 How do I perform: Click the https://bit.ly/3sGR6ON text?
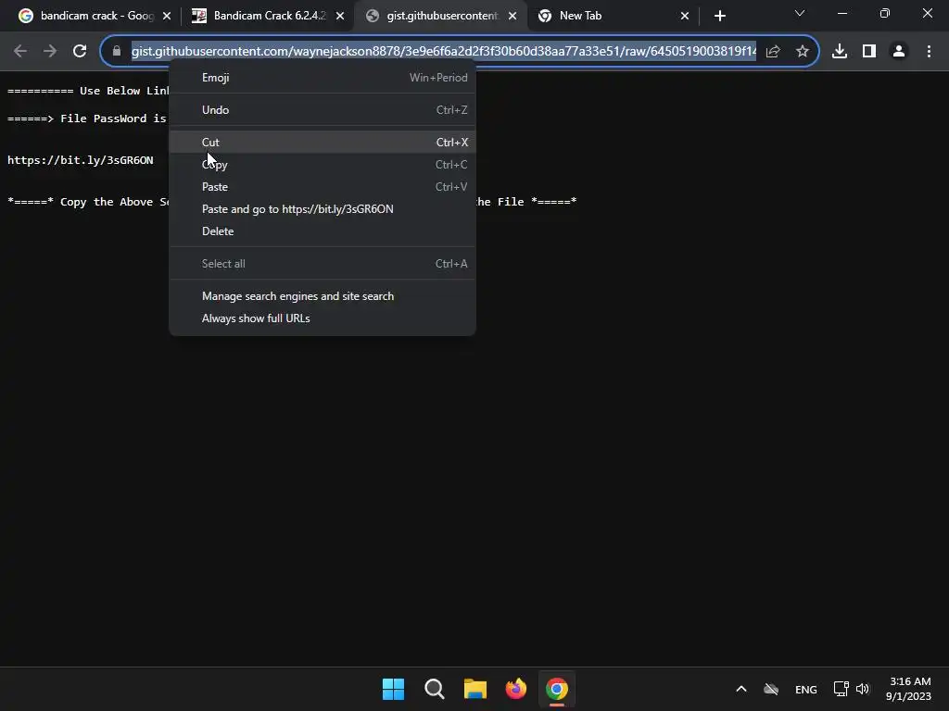(80, 160)
